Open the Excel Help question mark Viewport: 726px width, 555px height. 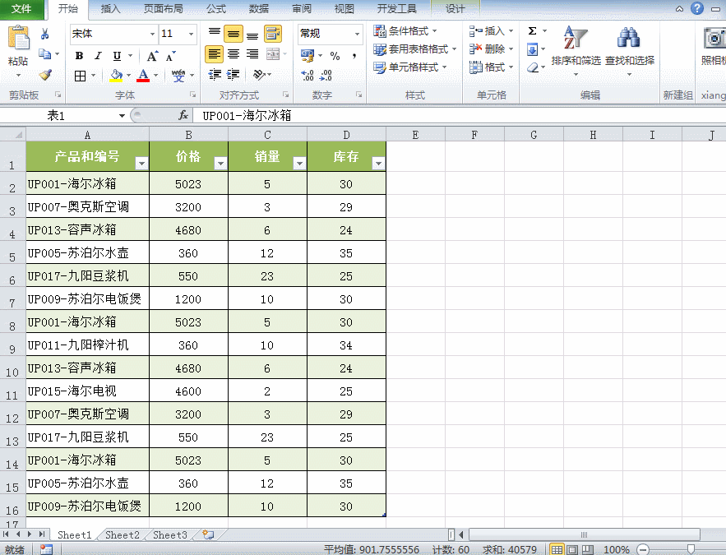pos(697,8)
